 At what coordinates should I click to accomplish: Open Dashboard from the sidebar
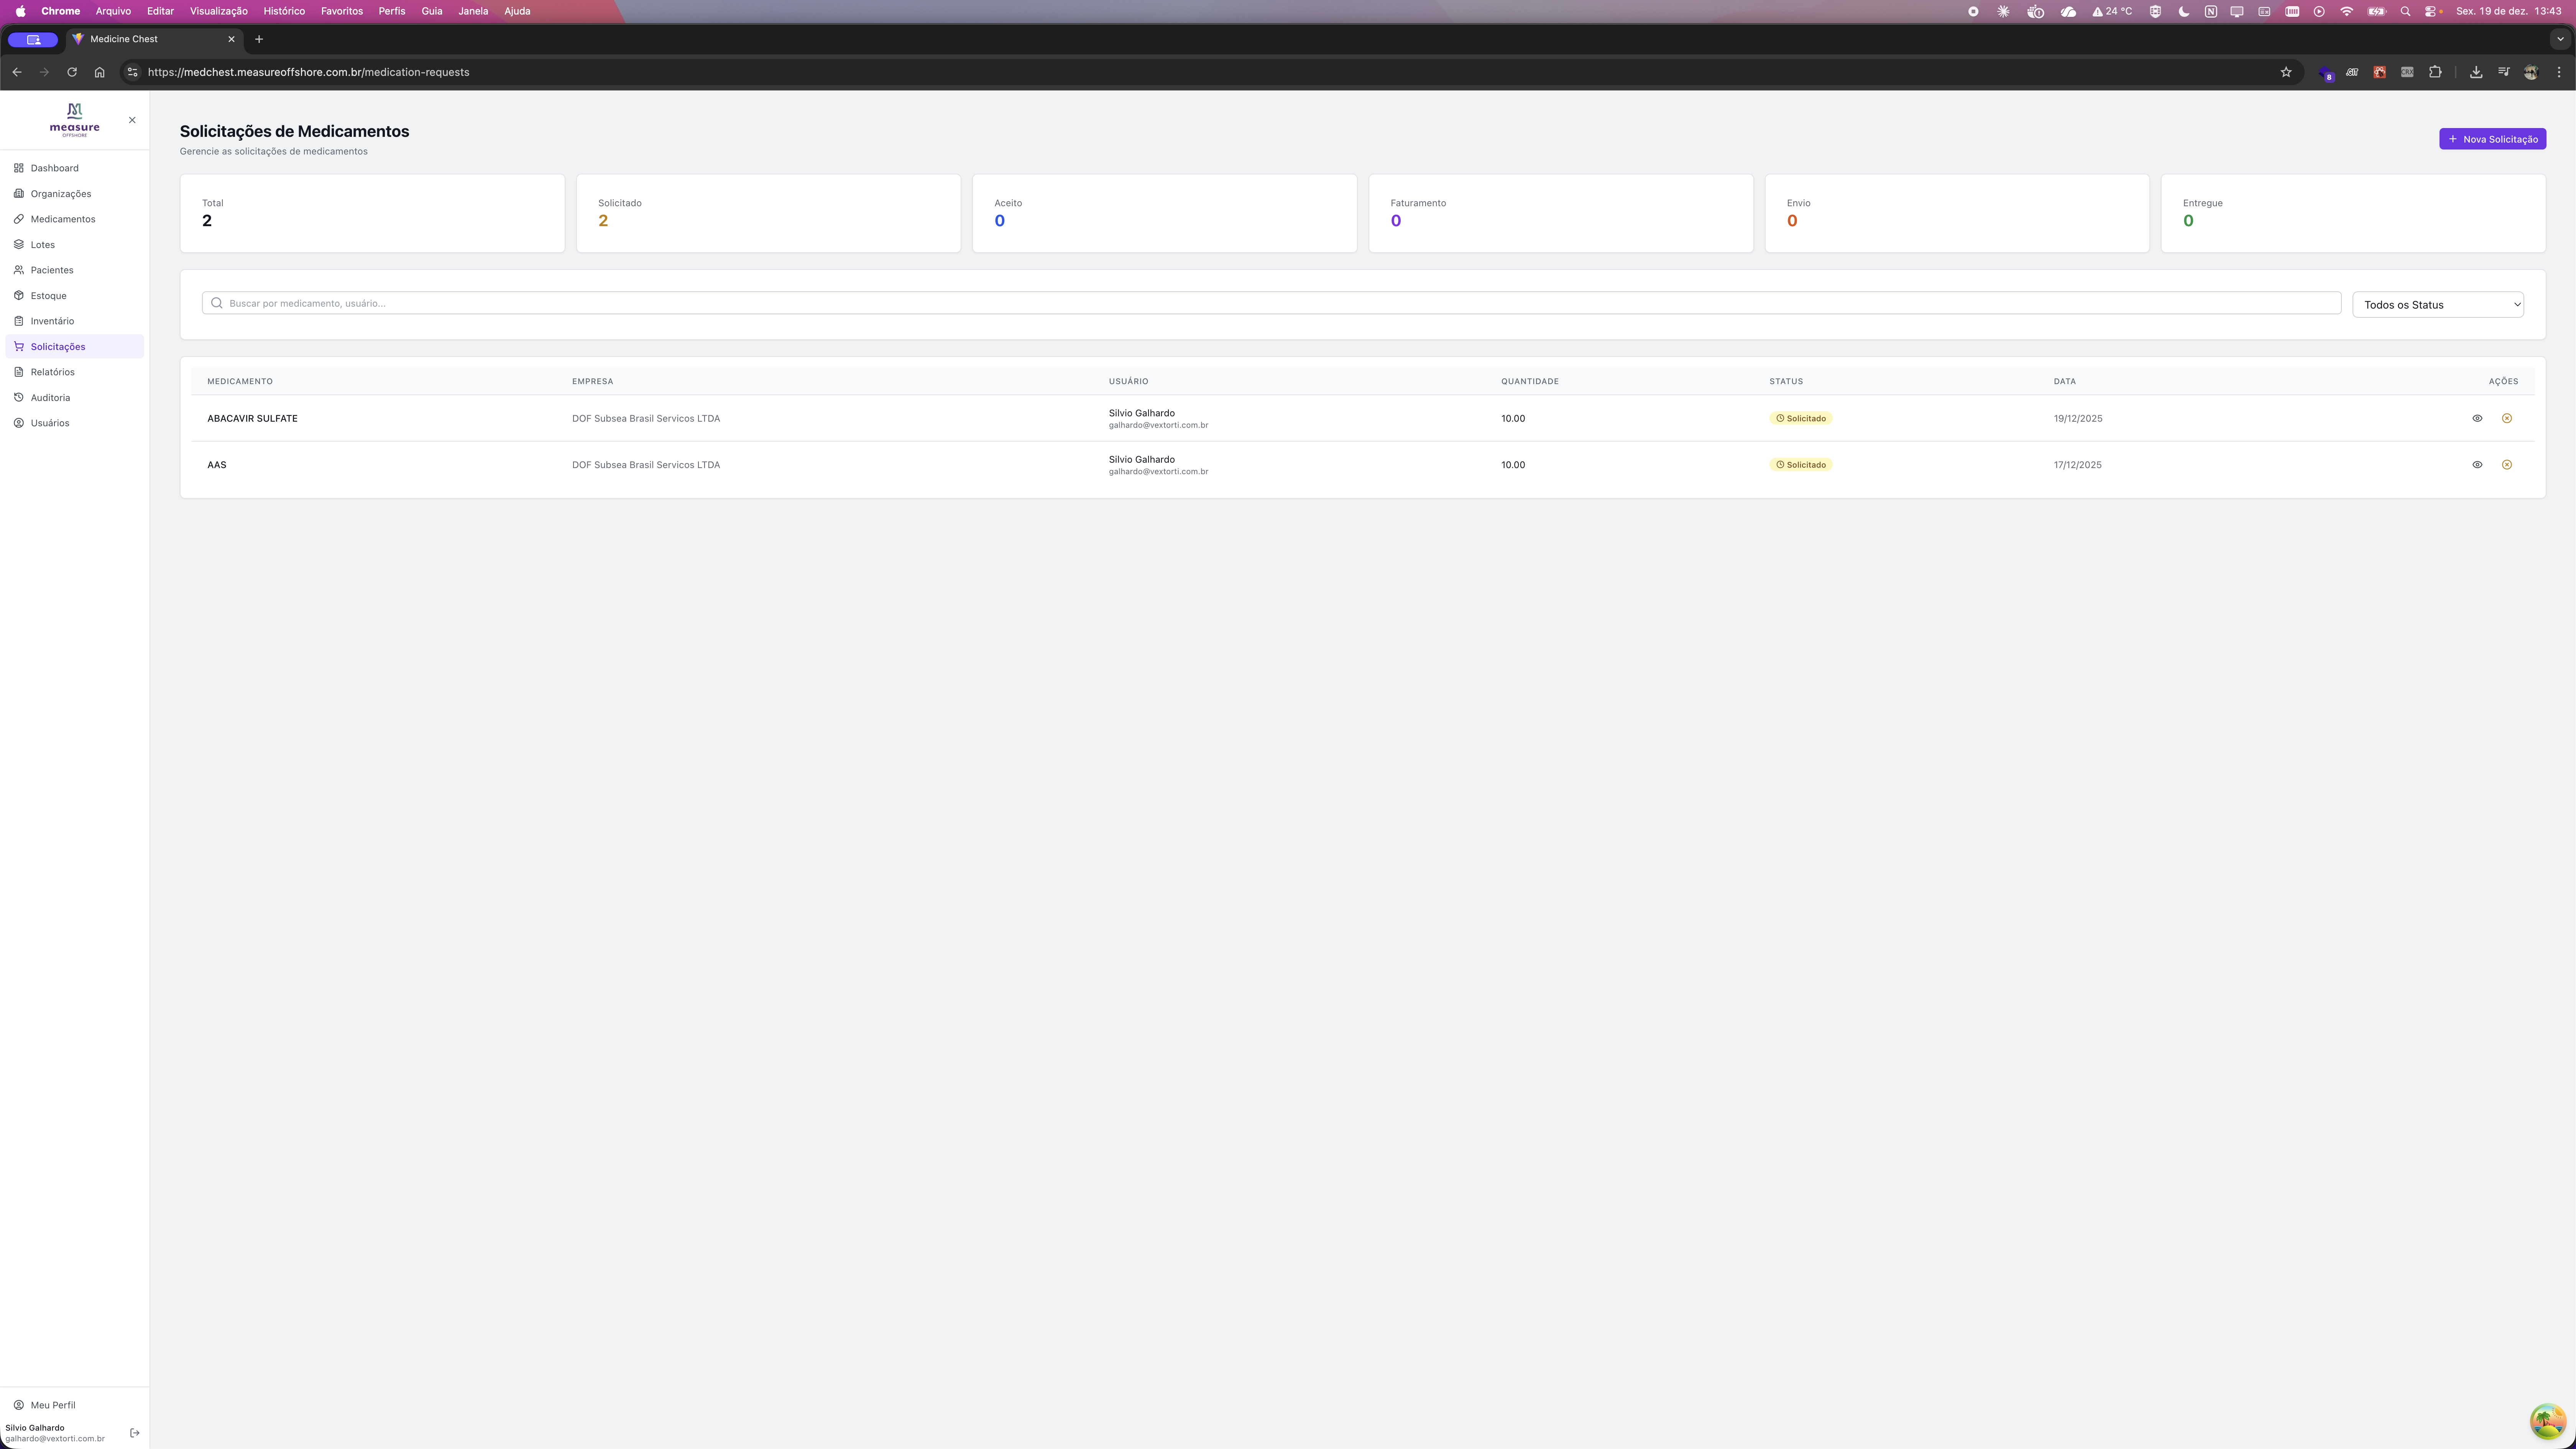pyautogui.click(x=54, y=168)
